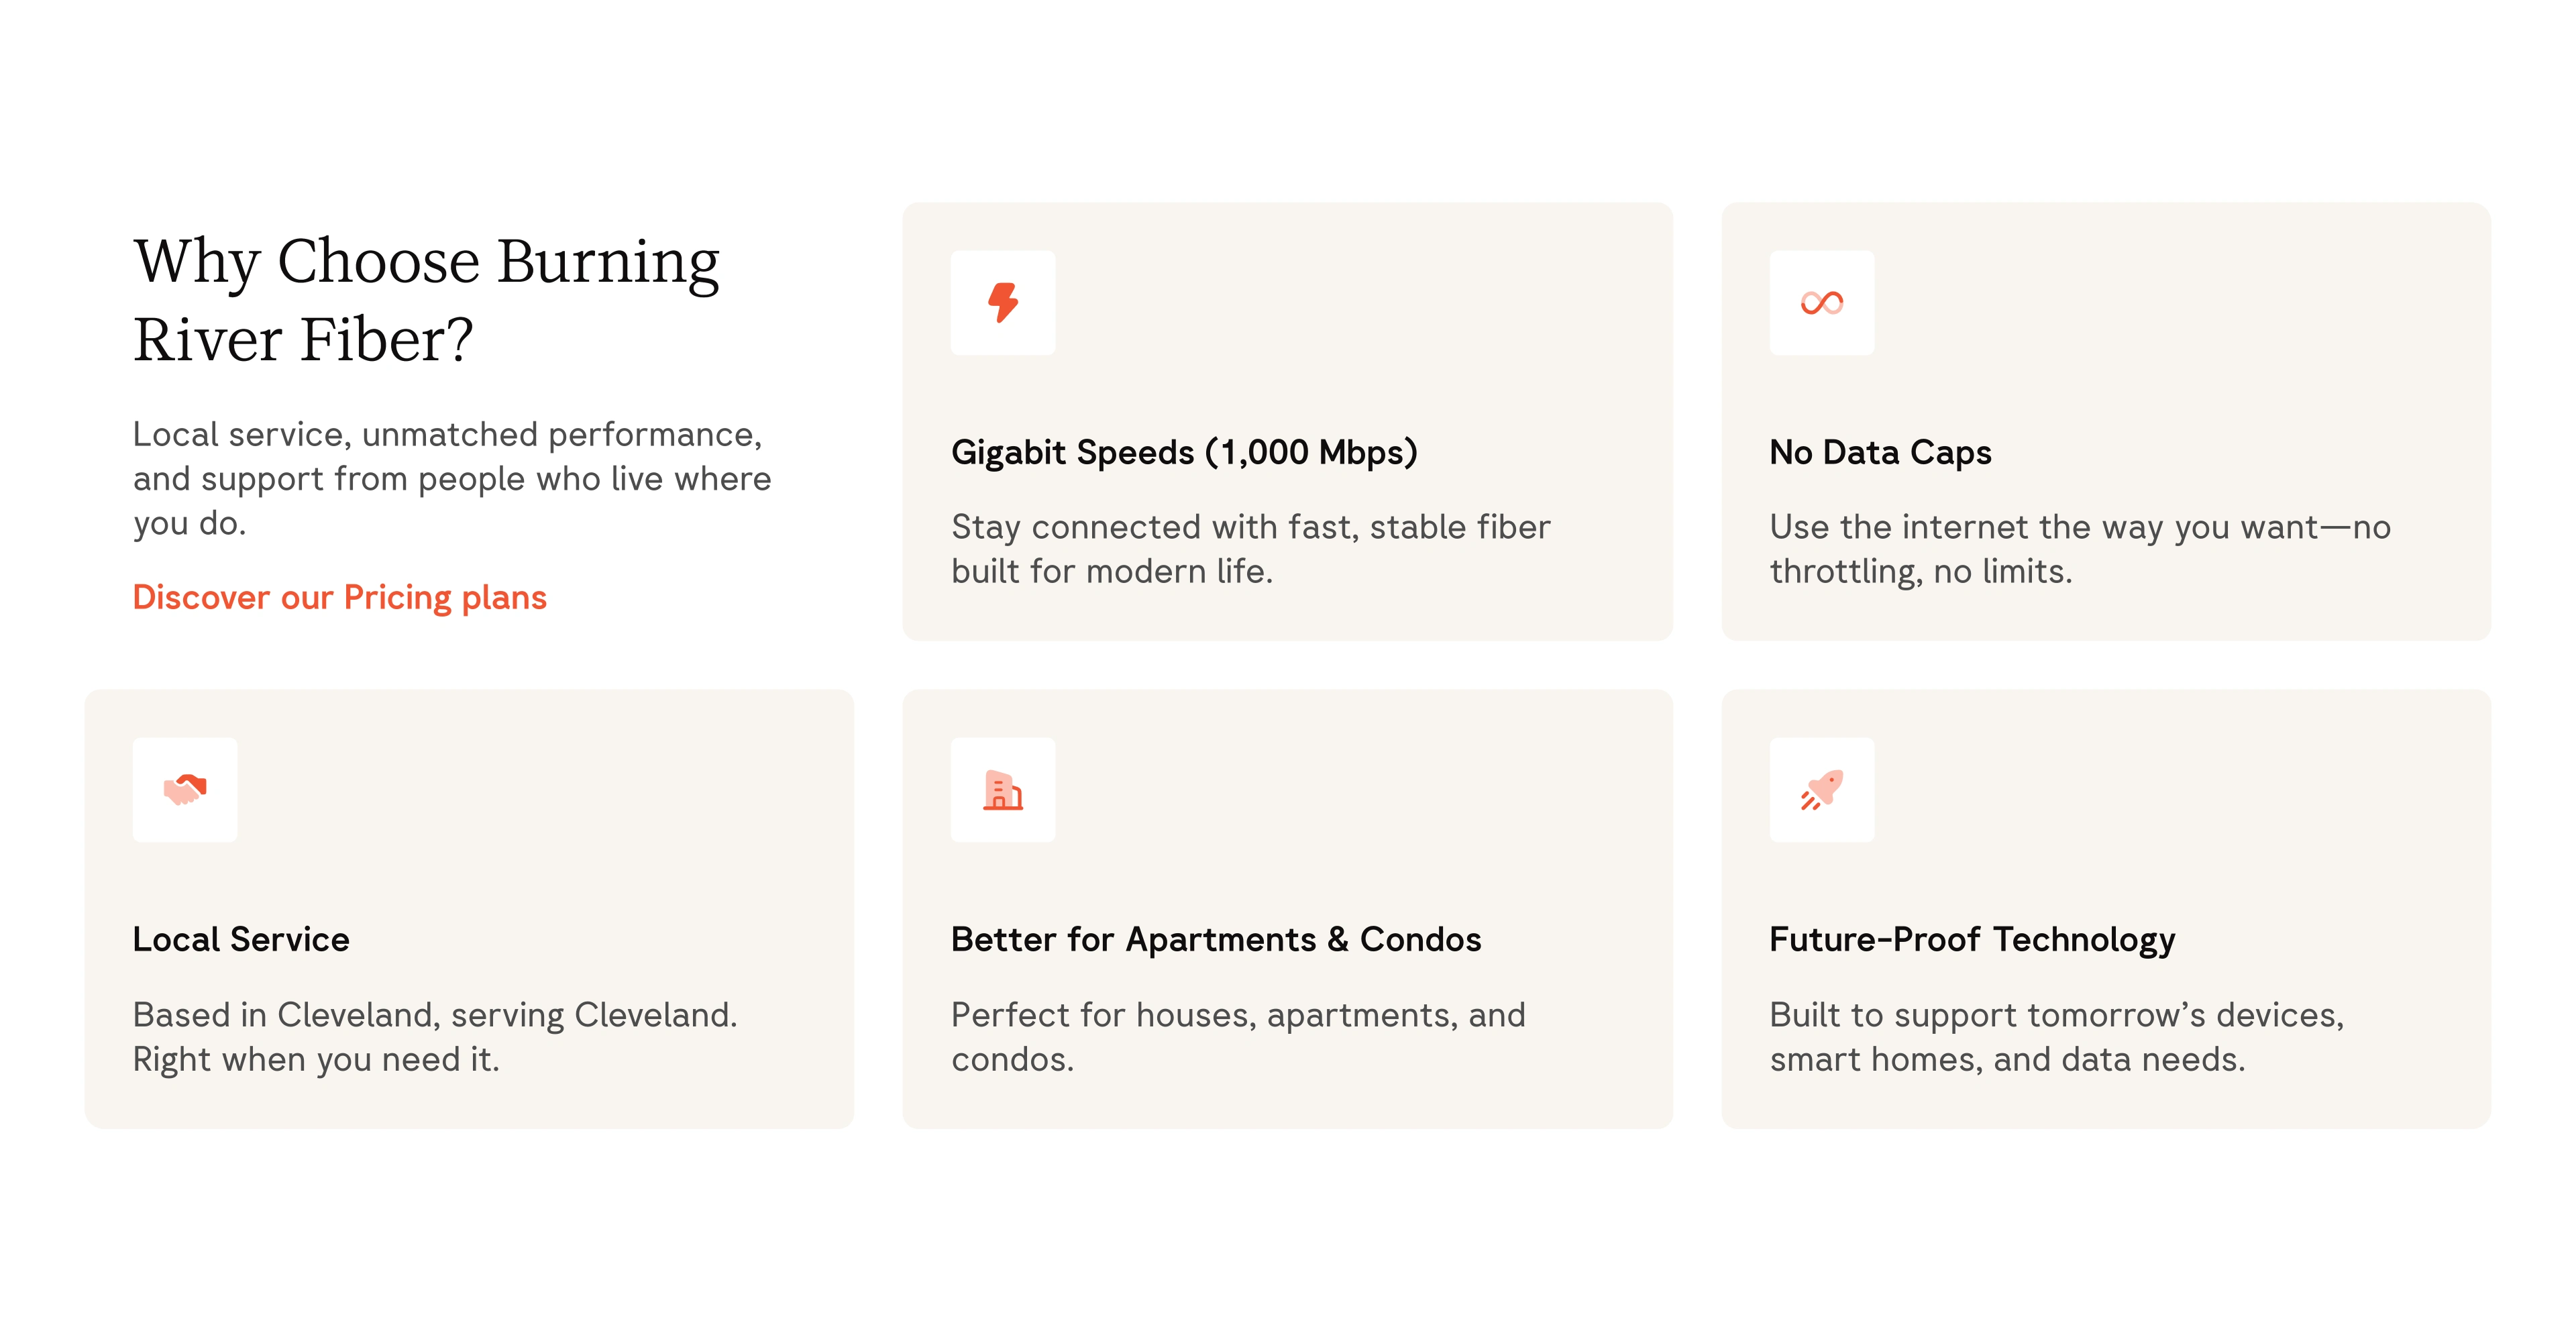2576x1329 pixels.
Task: Click the 'Local service, unmatched performance' paragraph
Action: coord(452,478)
